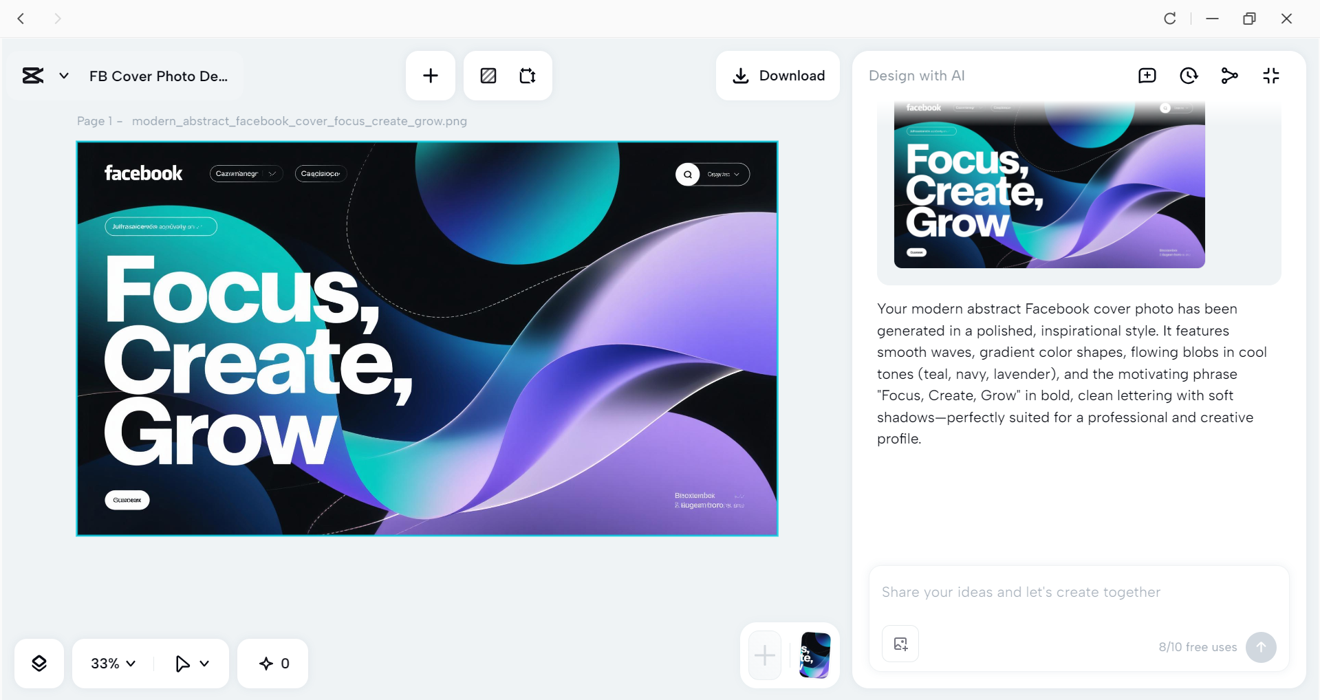
Task: Select the page name modern_abstract_facebook_cover_focus_create_grow.png
Action: [299, 121]
